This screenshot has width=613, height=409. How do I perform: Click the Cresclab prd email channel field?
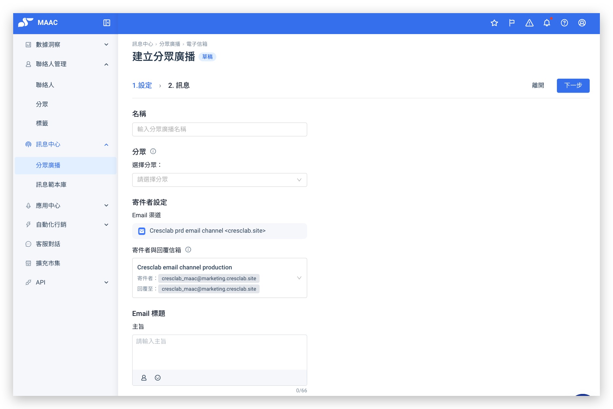pyautogui.click(x=220, y=231)
